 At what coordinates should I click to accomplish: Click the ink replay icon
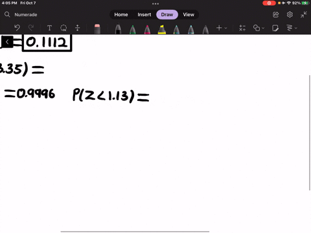pyautogui.click(x=290, y=28)
